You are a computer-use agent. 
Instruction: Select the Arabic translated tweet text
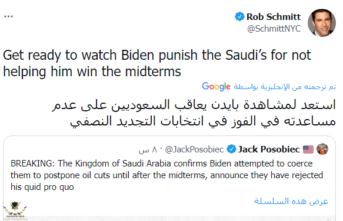click(x=194, y=113)
